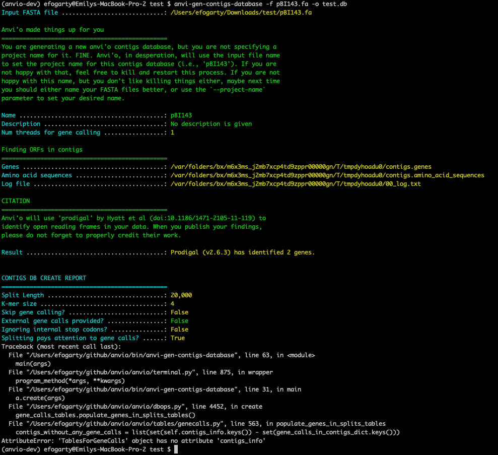Click the CONTIGS DB CREATE REPORT header
Screen dimensions: 498x455
(44, 278)
